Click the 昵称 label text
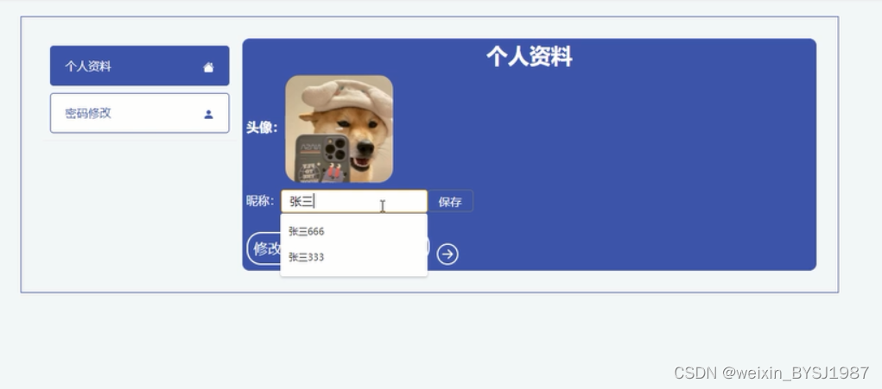The image size is (882, 389). point(260,201)
